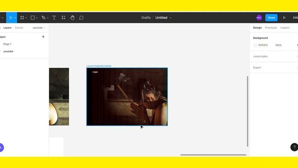Open the Resources components tool
Screen dimensions: 298x168
coord(63,18)
